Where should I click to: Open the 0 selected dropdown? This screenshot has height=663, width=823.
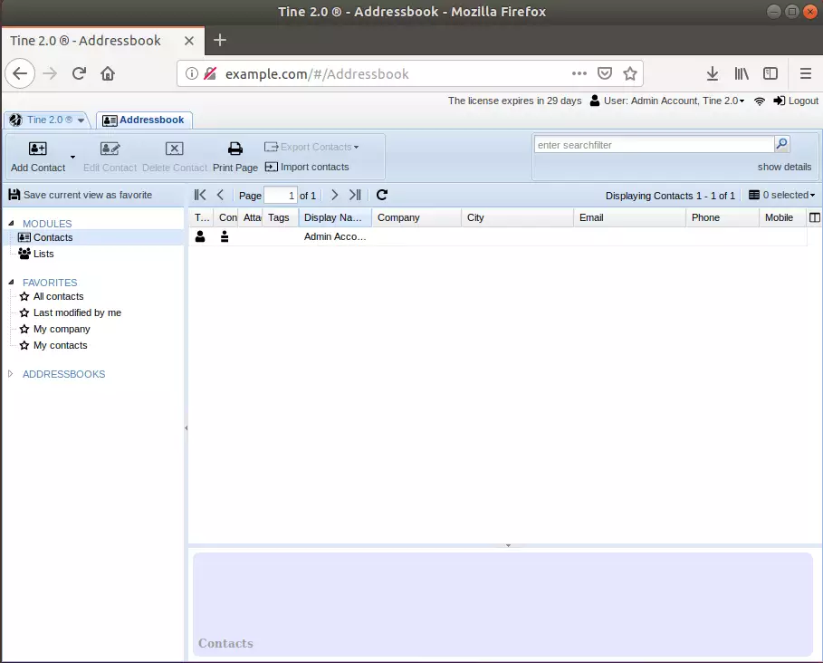pyautogui.click(x=782, y=195)
